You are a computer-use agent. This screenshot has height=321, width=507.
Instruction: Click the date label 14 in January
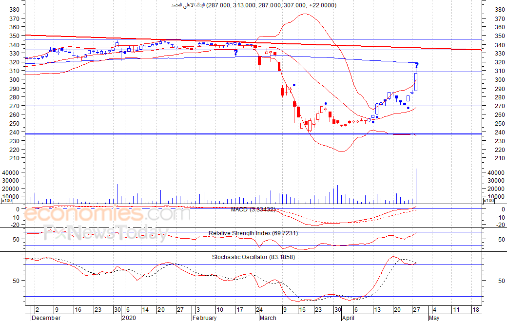click(145, 310)
